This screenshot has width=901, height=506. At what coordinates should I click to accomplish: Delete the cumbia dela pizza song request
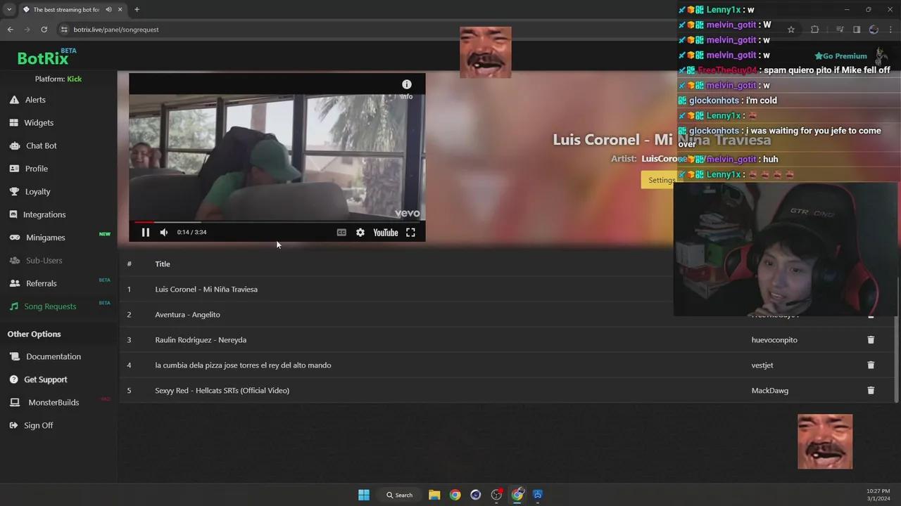point(871,365)
